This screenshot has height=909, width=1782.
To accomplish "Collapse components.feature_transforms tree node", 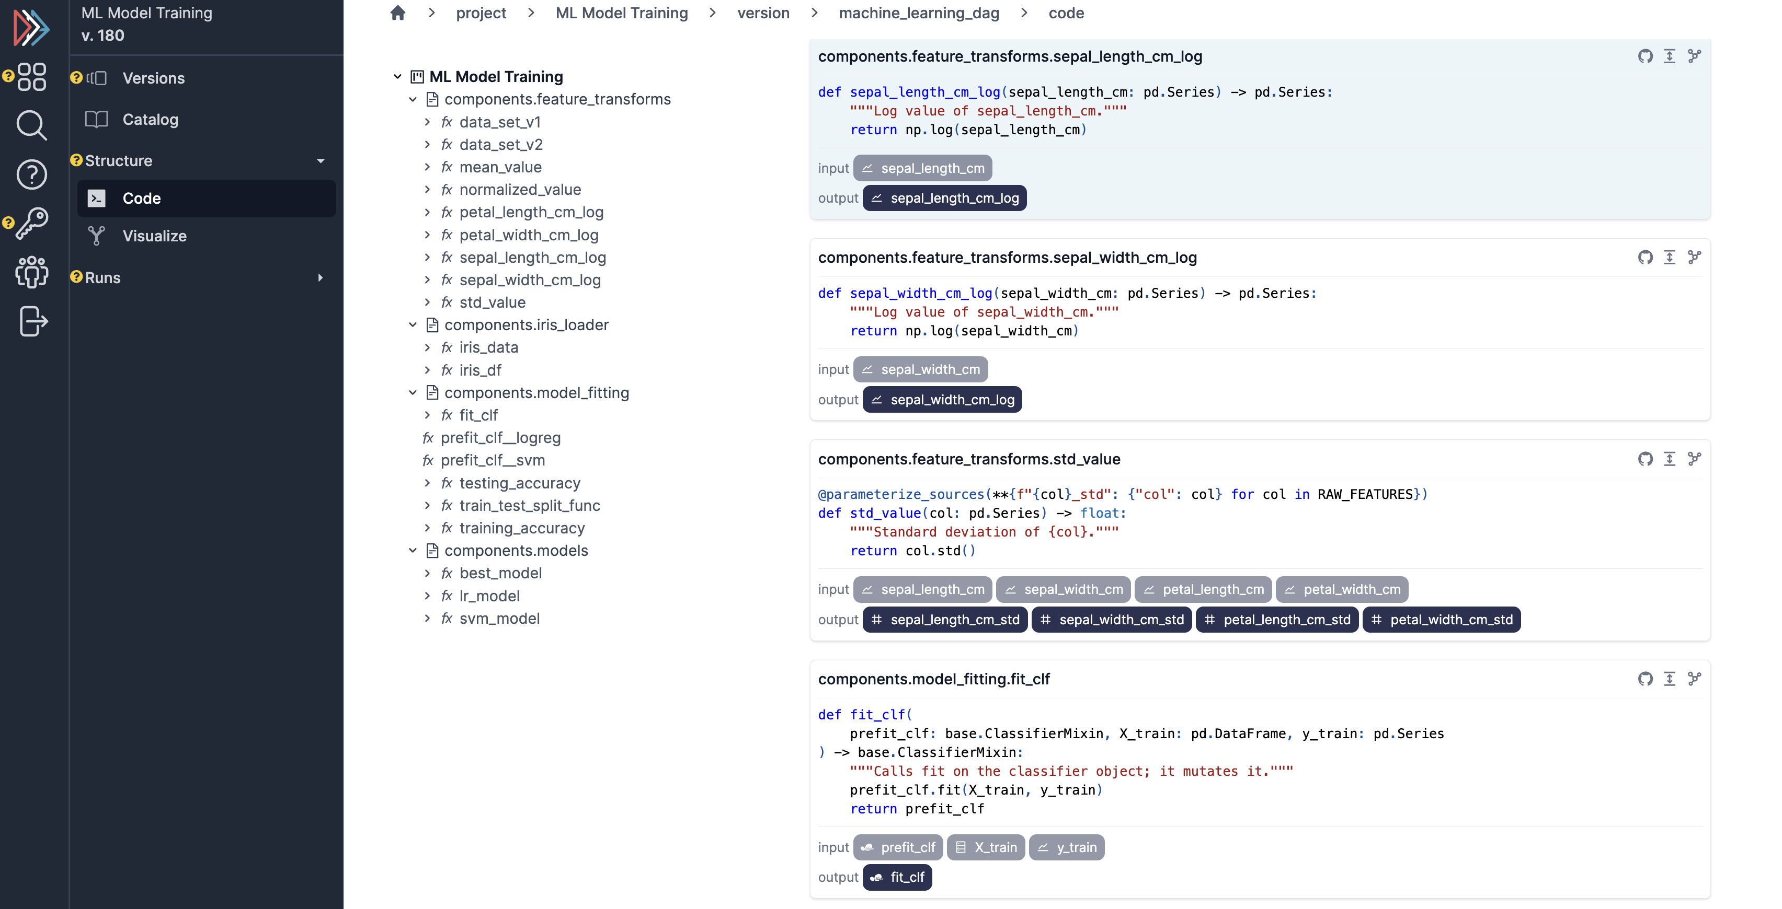I will [x=413, y=100].
